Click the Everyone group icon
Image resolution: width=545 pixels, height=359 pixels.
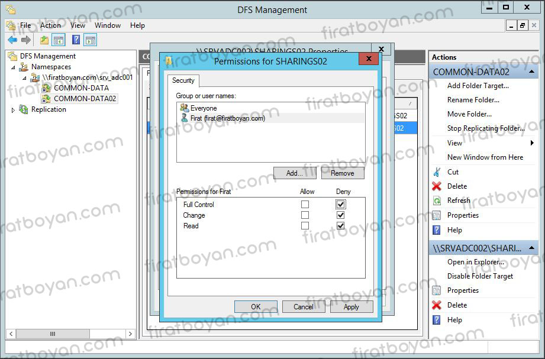tap(184, 108)
